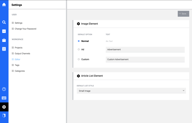
Task: Click the plus create-new icon in sidebar
Action: pyautogui.click(x=4, y=31)
